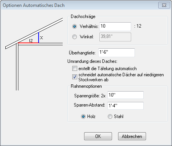Cancel with the Abbrechen button
Image resolution: width=172 pixels, height=146 pixels.
click(132, 136)
